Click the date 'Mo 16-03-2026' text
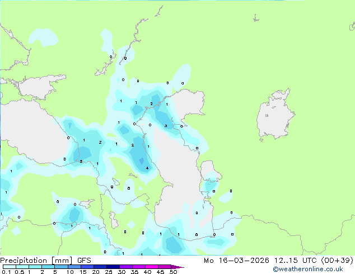 click(236, 261)
